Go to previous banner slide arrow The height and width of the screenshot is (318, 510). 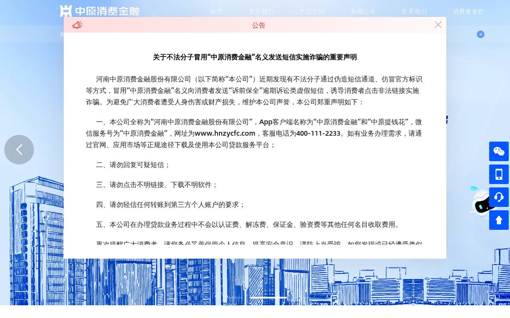point(19,150)
